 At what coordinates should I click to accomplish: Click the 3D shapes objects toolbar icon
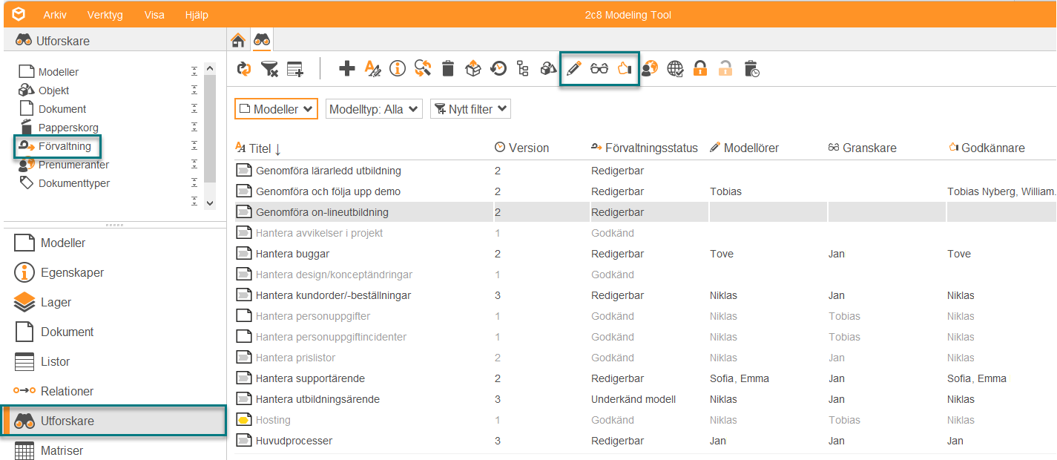(548, 69)
